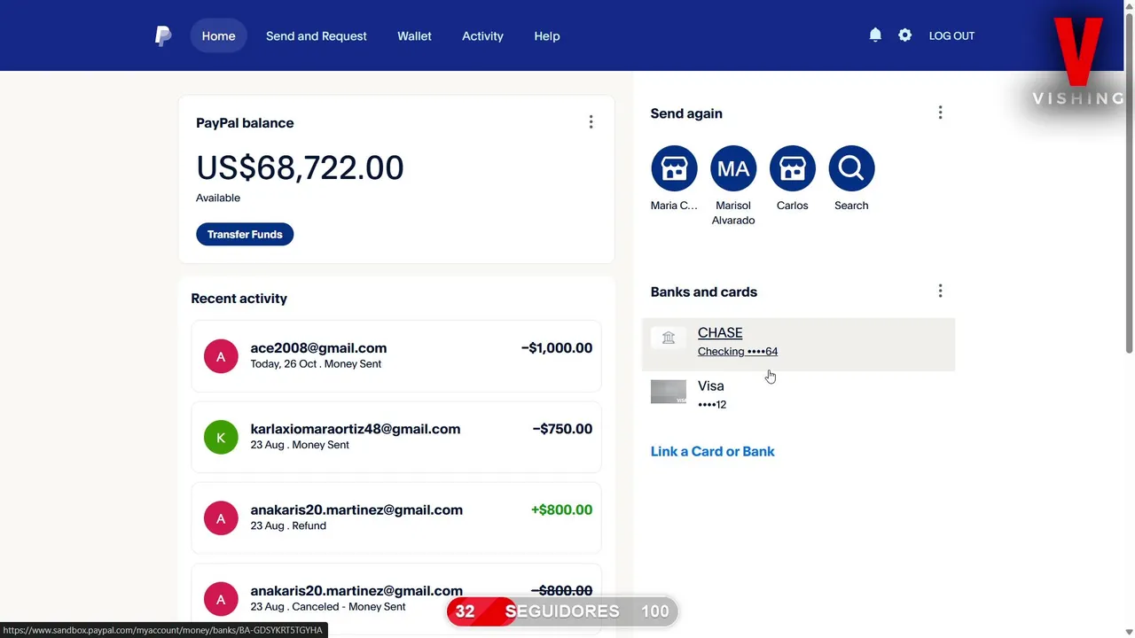The image size is (1135, 638).
Task: Click the Visa card thumbnail
Action: tap(669, 392)
